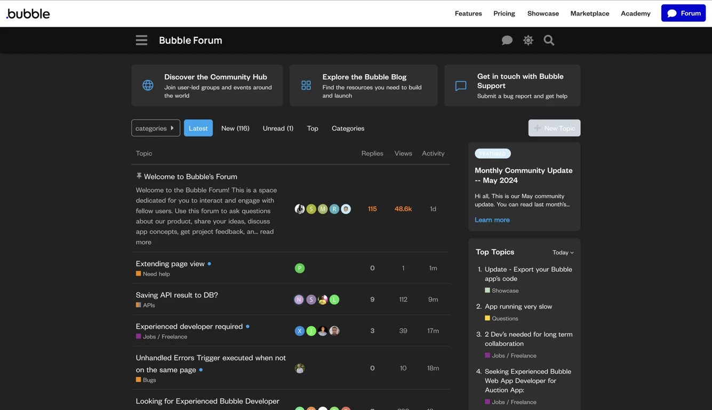712x410 pixels.
Task: Click Questions tag in Top Topics
Action: tap(501, 318)
